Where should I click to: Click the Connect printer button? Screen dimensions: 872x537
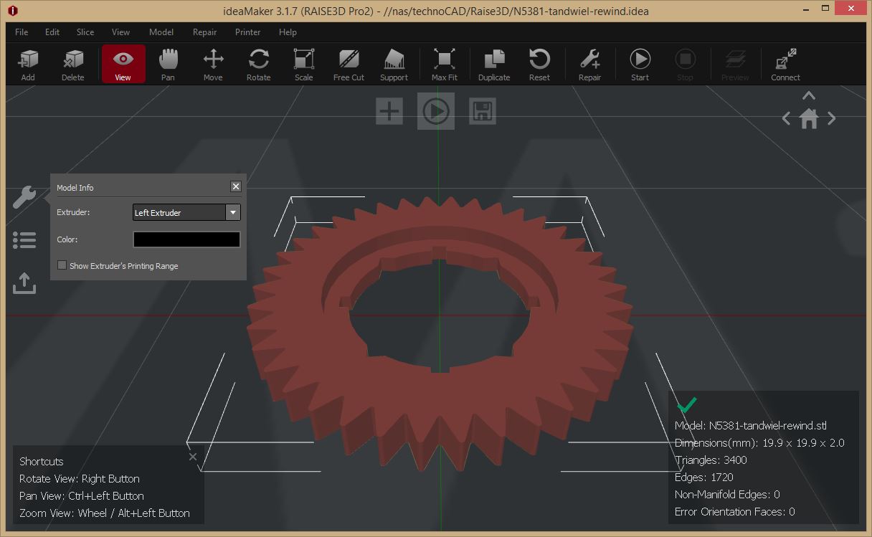[x=785, y=65]
